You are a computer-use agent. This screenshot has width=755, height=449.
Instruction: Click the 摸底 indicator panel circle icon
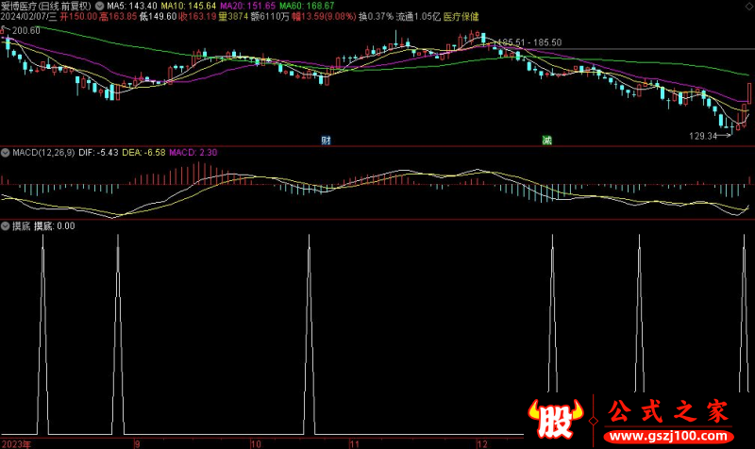pos(5,226)
